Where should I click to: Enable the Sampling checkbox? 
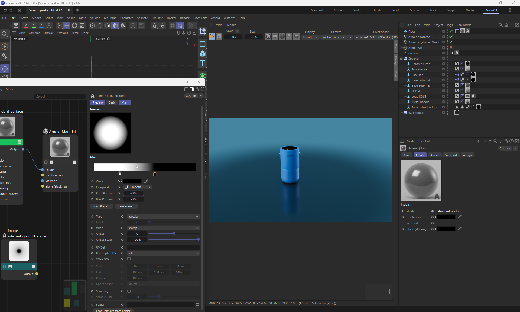129,291
